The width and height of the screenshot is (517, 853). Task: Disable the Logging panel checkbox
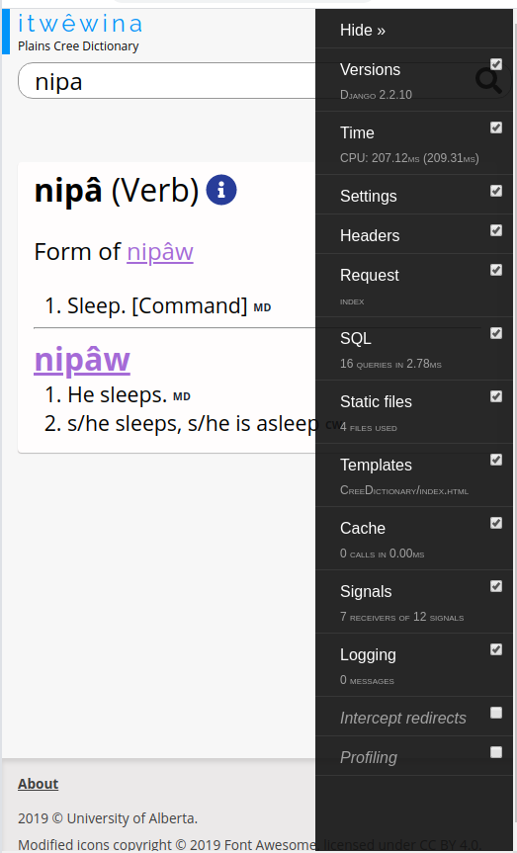(x=496, y=649)
